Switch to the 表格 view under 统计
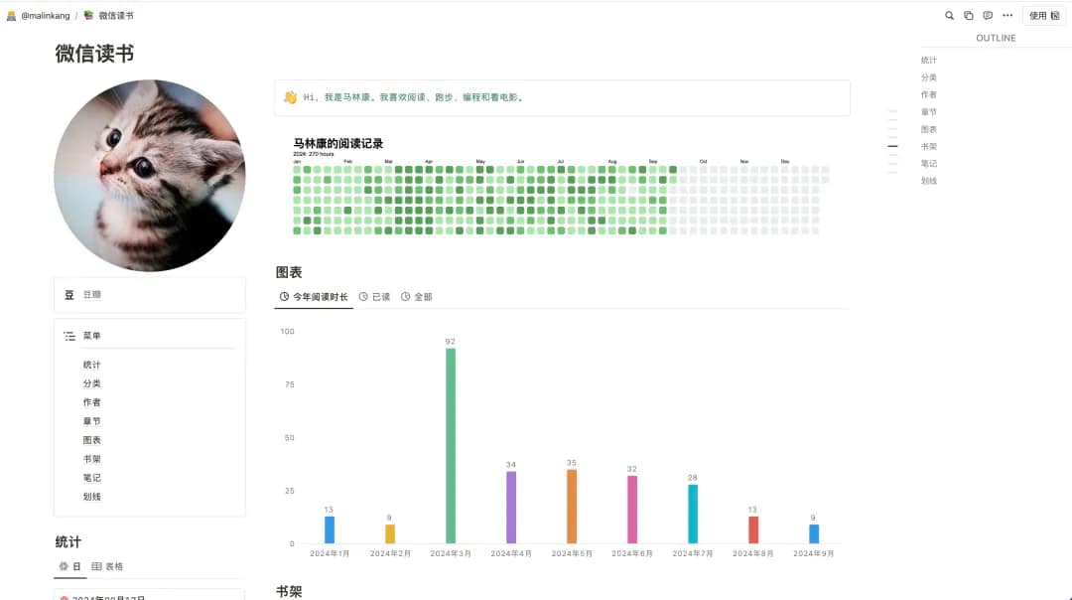This screenshot has width=1072, height=600. 108,566
